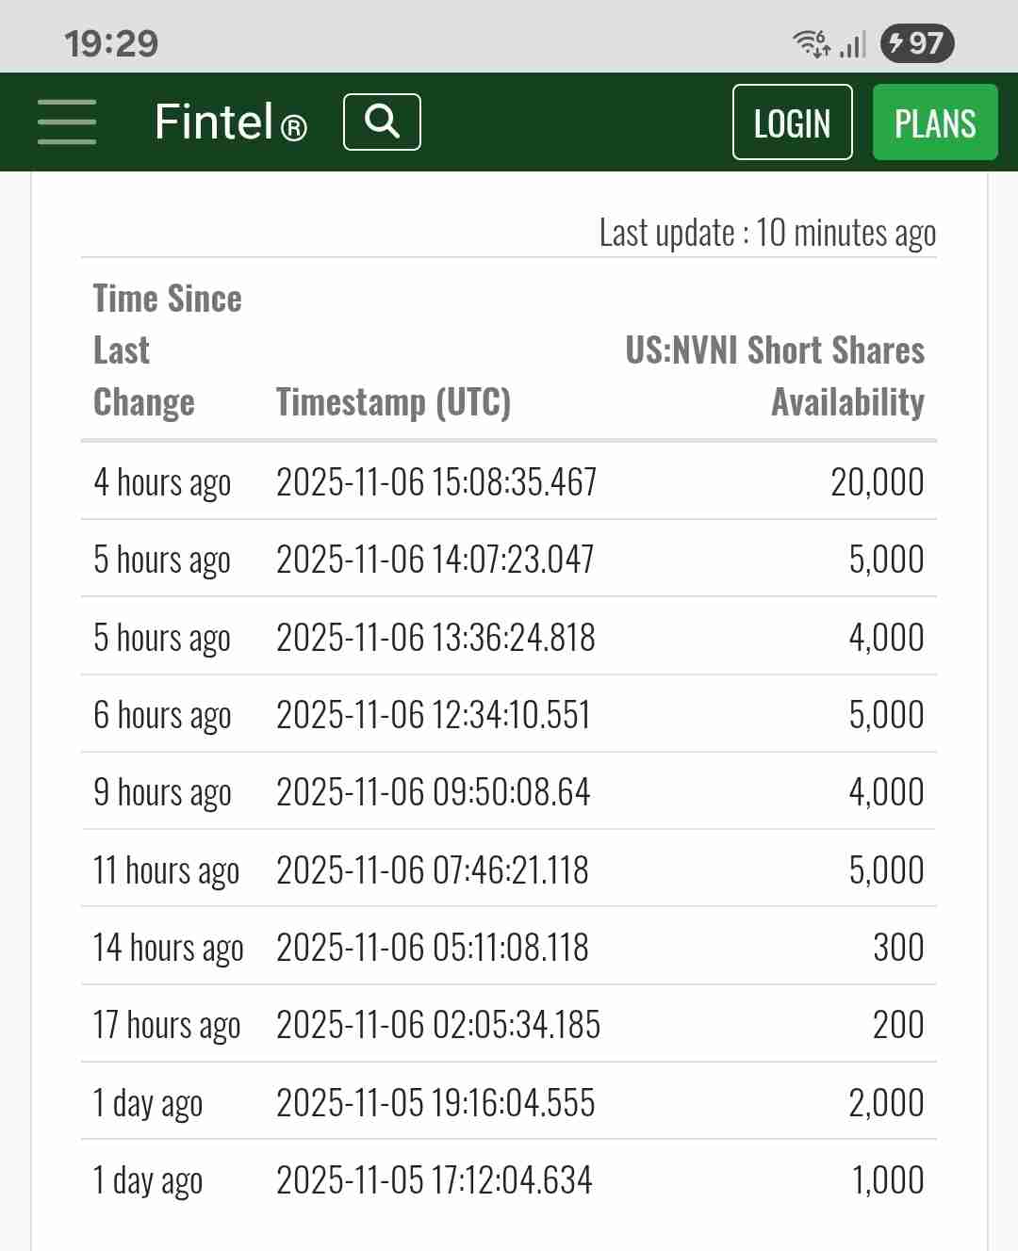Tap the 19:29 clock in status bar

pos(111,43)
